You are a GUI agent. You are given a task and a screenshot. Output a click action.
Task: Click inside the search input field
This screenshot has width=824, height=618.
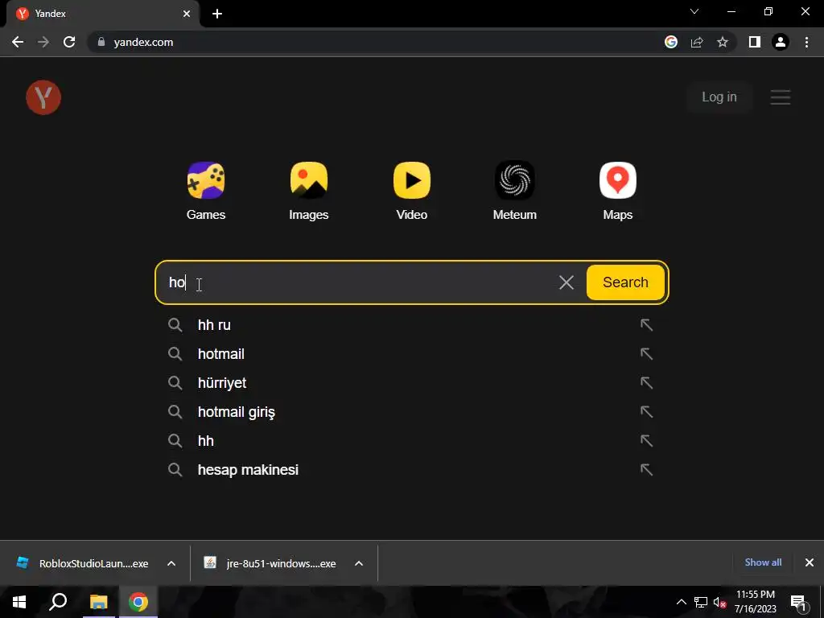tap(357, 282)
